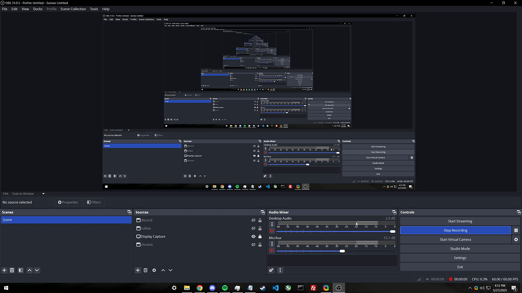The width and height of the screenshot is (522, 293).
Task: Open the Scene Collection menu
Action: pyautogui.click(x=73, y=9)
